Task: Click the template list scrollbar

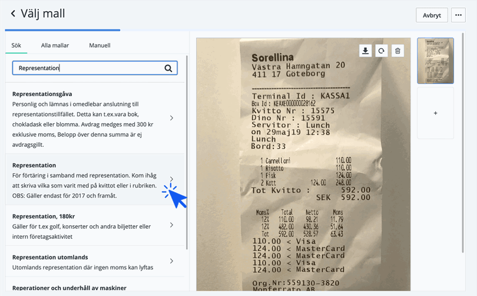Action: [x=187, y=152]
